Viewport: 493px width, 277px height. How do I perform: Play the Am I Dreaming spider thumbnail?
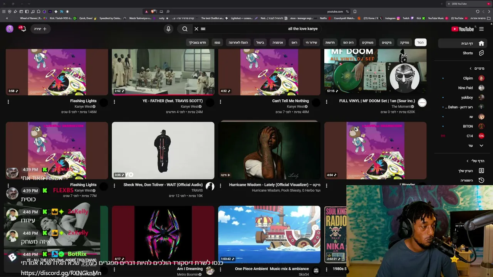pos(163,234)
